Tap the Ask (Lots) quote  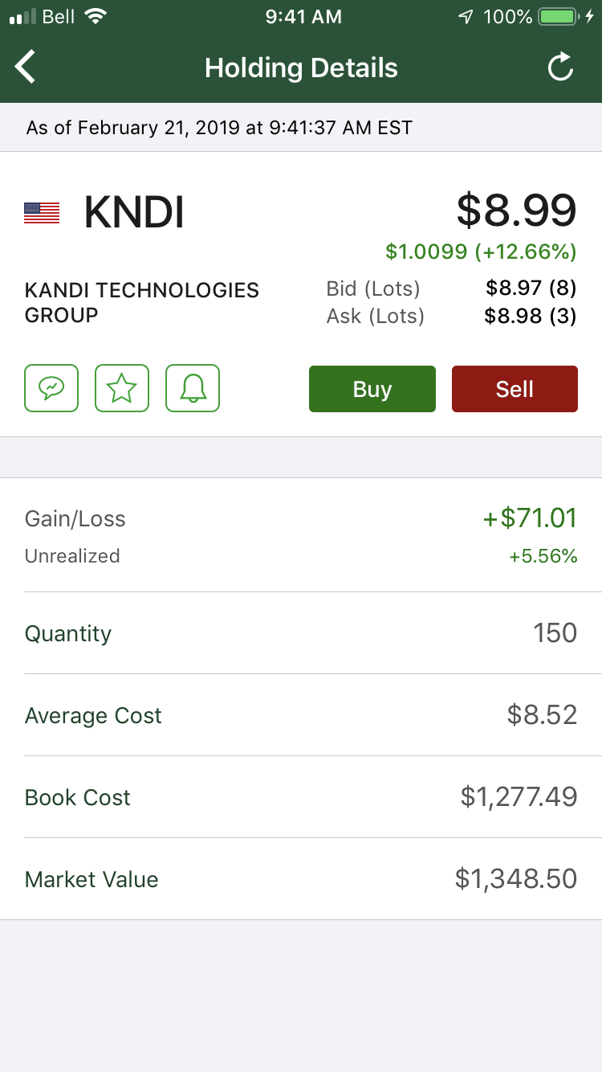[x=451, y=316]
